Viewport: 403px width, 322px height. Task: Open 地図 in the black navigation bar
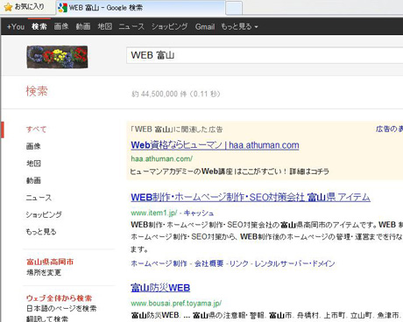pyautogui.click(x=105, y=26)
